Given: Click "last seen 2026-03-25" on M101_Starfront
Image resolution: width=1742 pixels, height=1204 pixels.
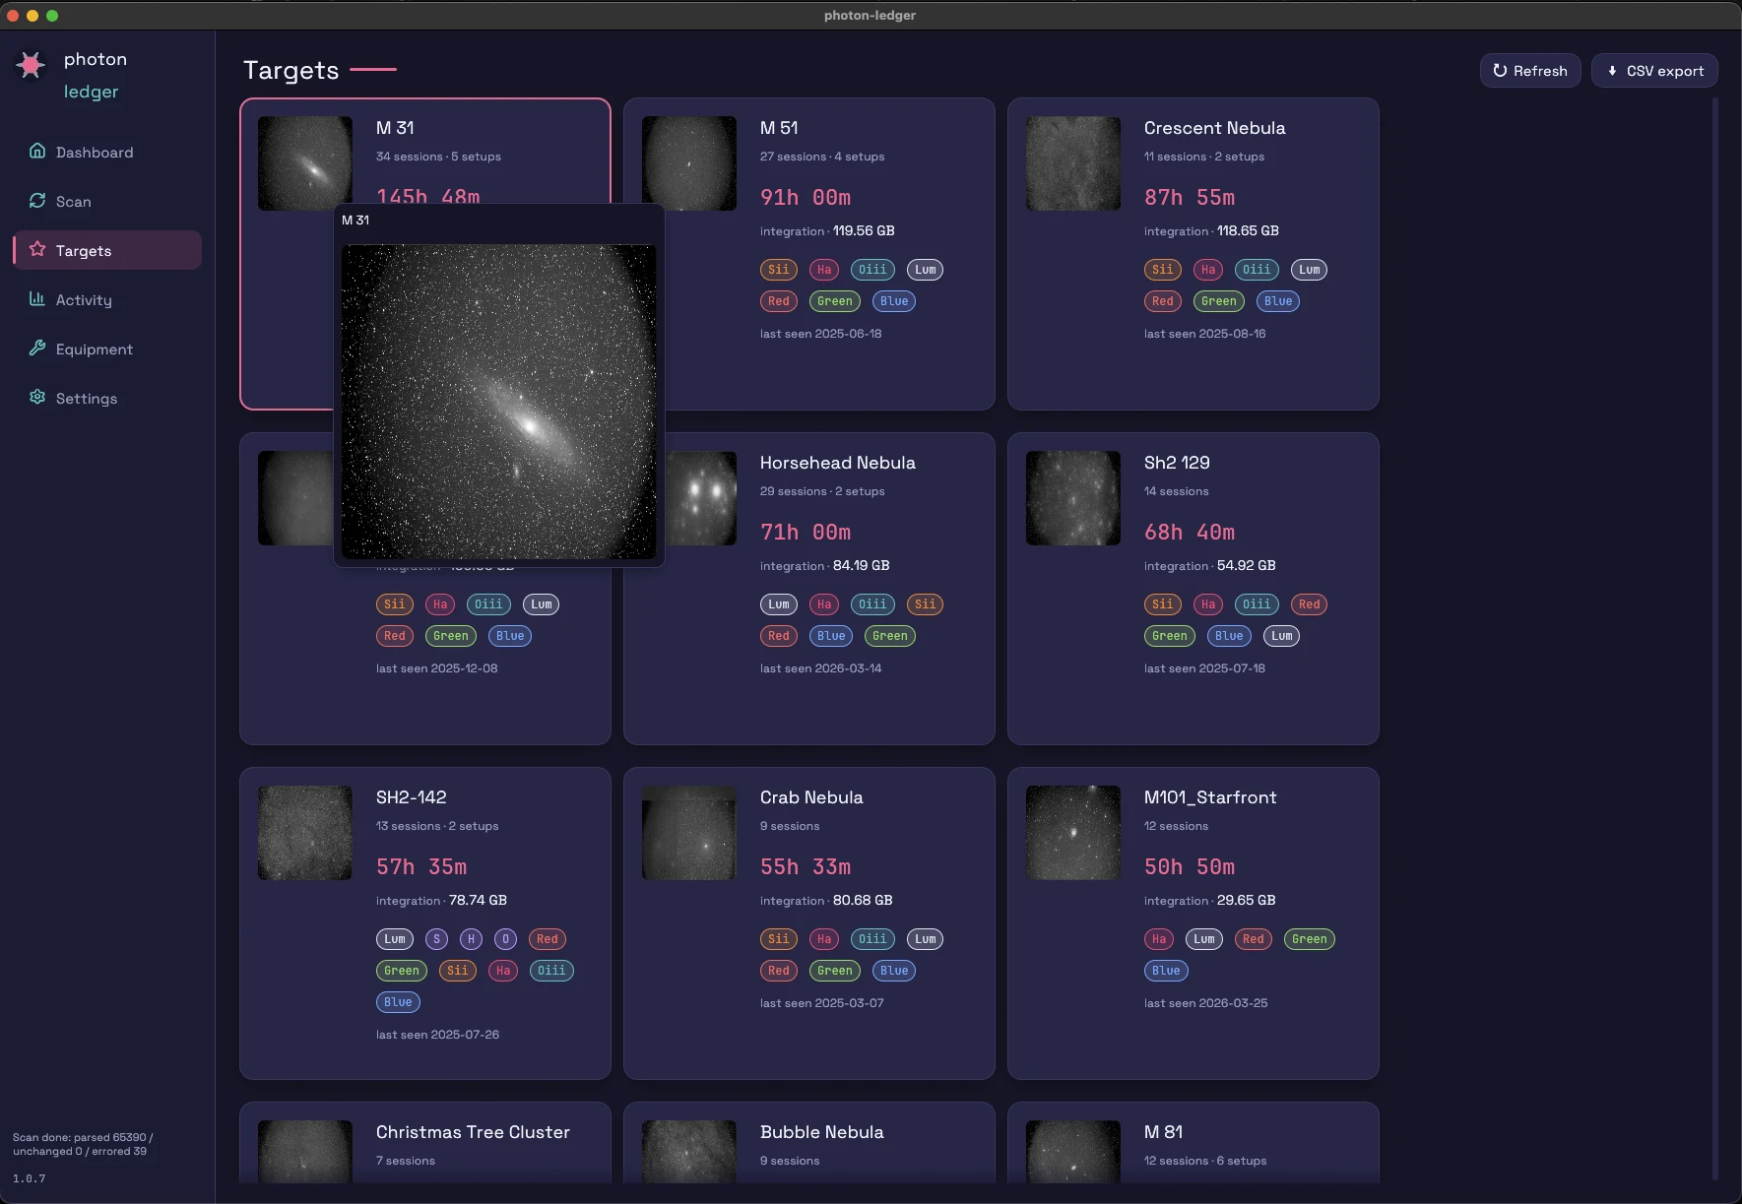Looking at the screenshot, I should click(x=1206, y=1003).
